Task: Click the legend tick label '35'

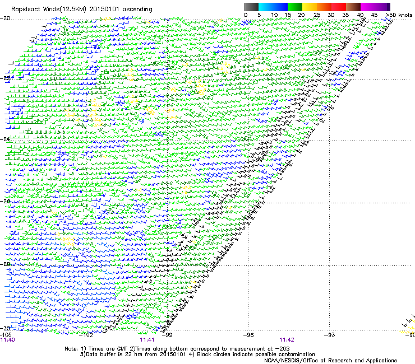Action: click(345, 15)
